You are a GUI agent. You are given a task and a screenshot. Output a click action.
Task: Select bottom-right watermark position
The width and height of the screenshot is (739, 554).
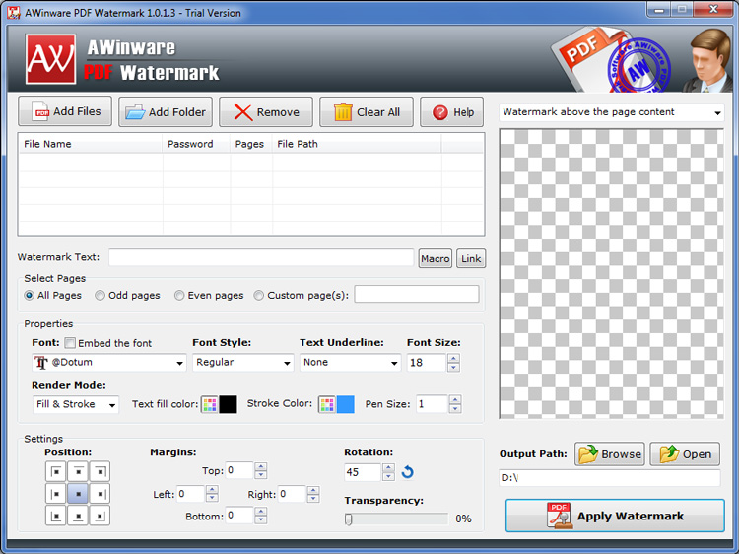100,516
